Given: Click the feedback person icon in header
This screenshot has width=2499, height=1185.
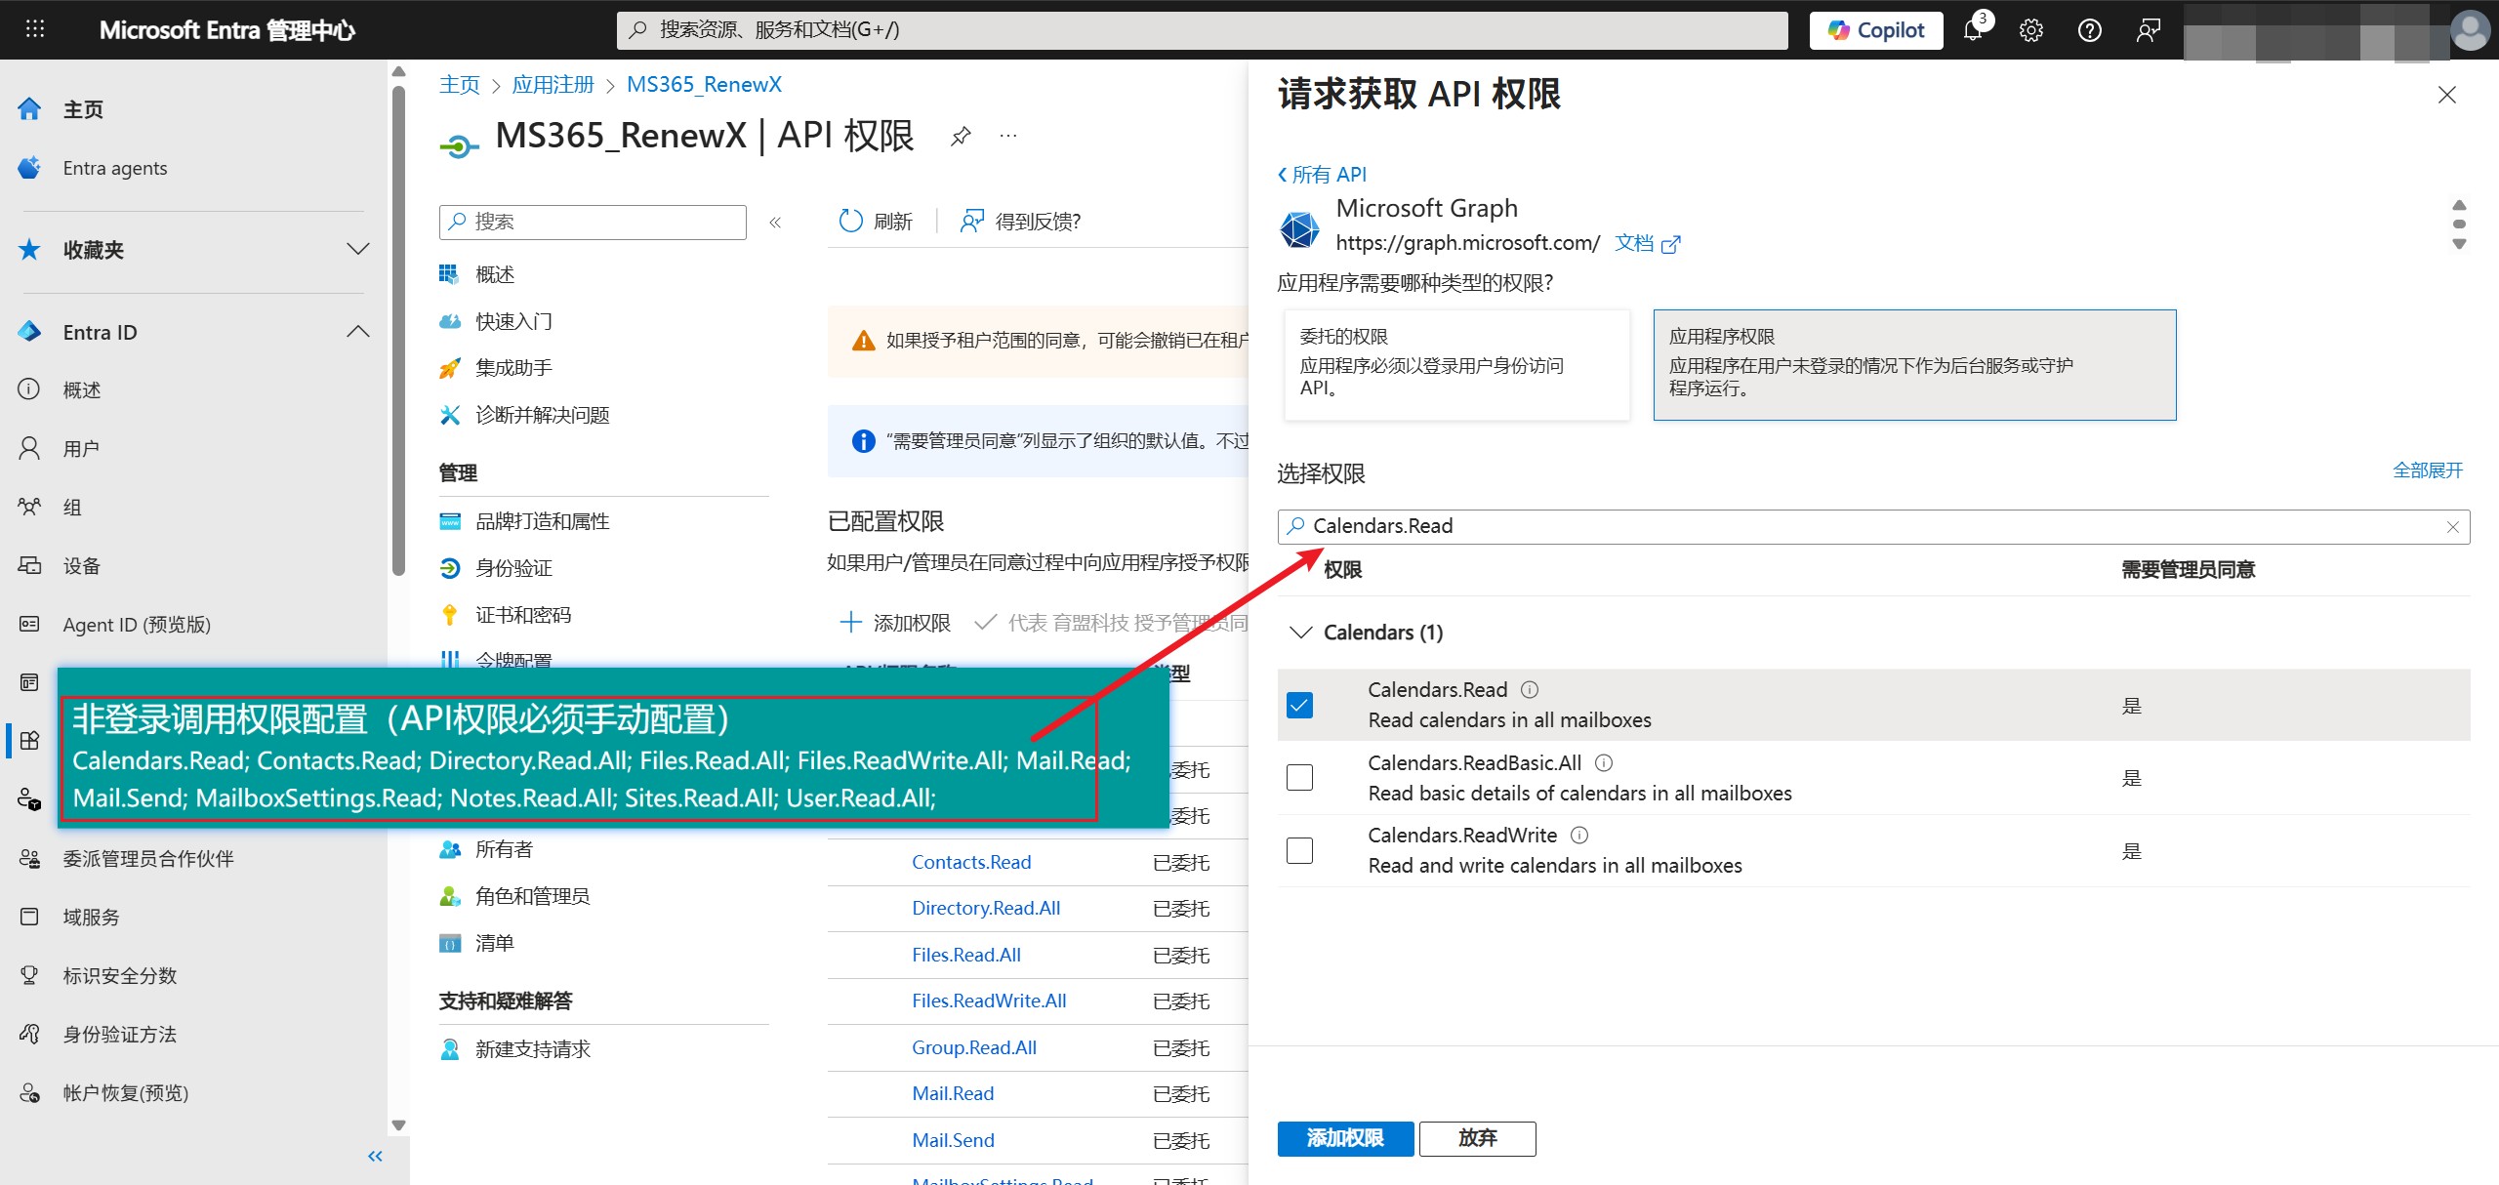Looking at the screenshot, I should tap(2149, 30).
